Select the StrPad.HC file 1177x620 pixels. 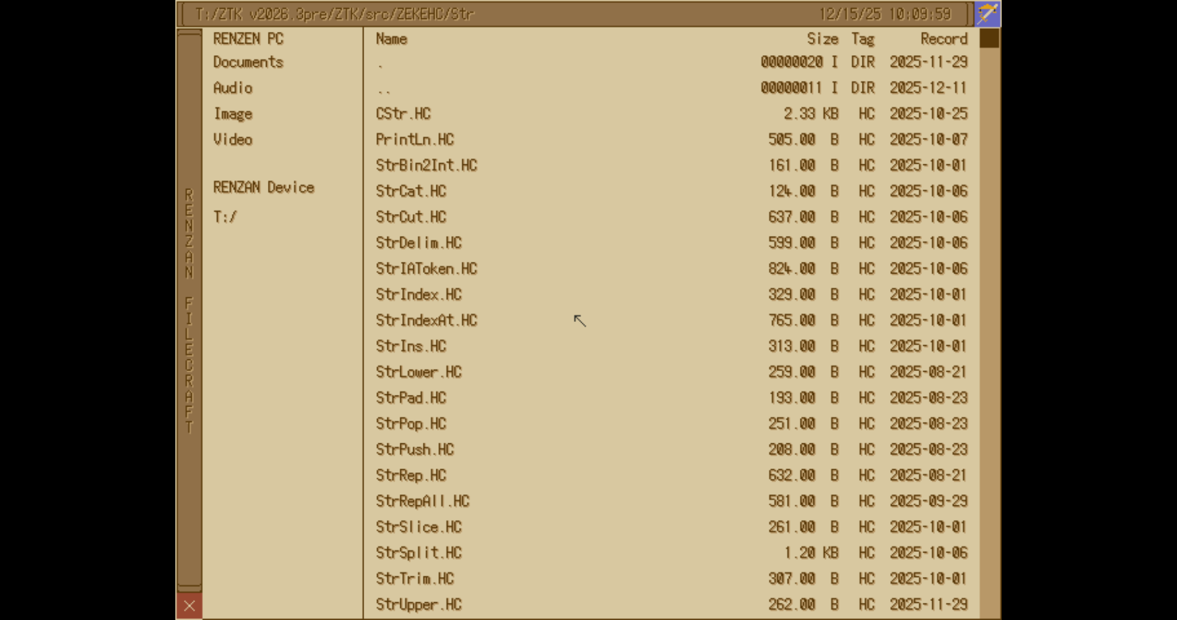coord(671,397)
